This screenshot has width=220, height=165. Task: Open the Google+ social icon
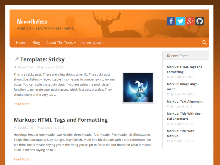click(x=190, y=21)
